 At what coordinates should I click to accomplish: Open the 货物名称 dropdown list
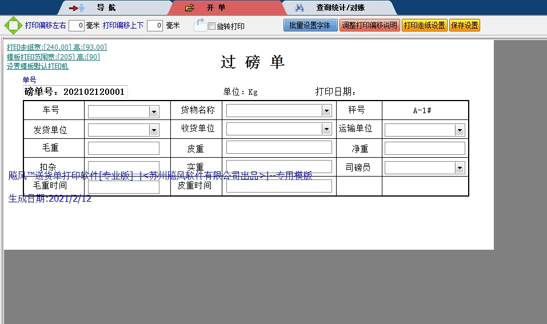pos(326,111)
